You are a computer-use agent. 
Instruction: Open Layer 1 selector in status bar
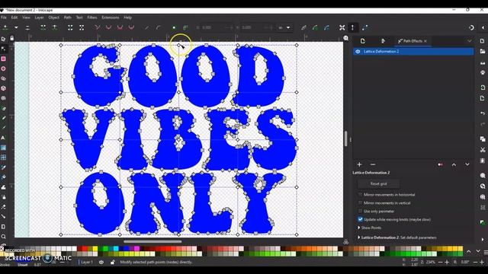click(87, 262)
